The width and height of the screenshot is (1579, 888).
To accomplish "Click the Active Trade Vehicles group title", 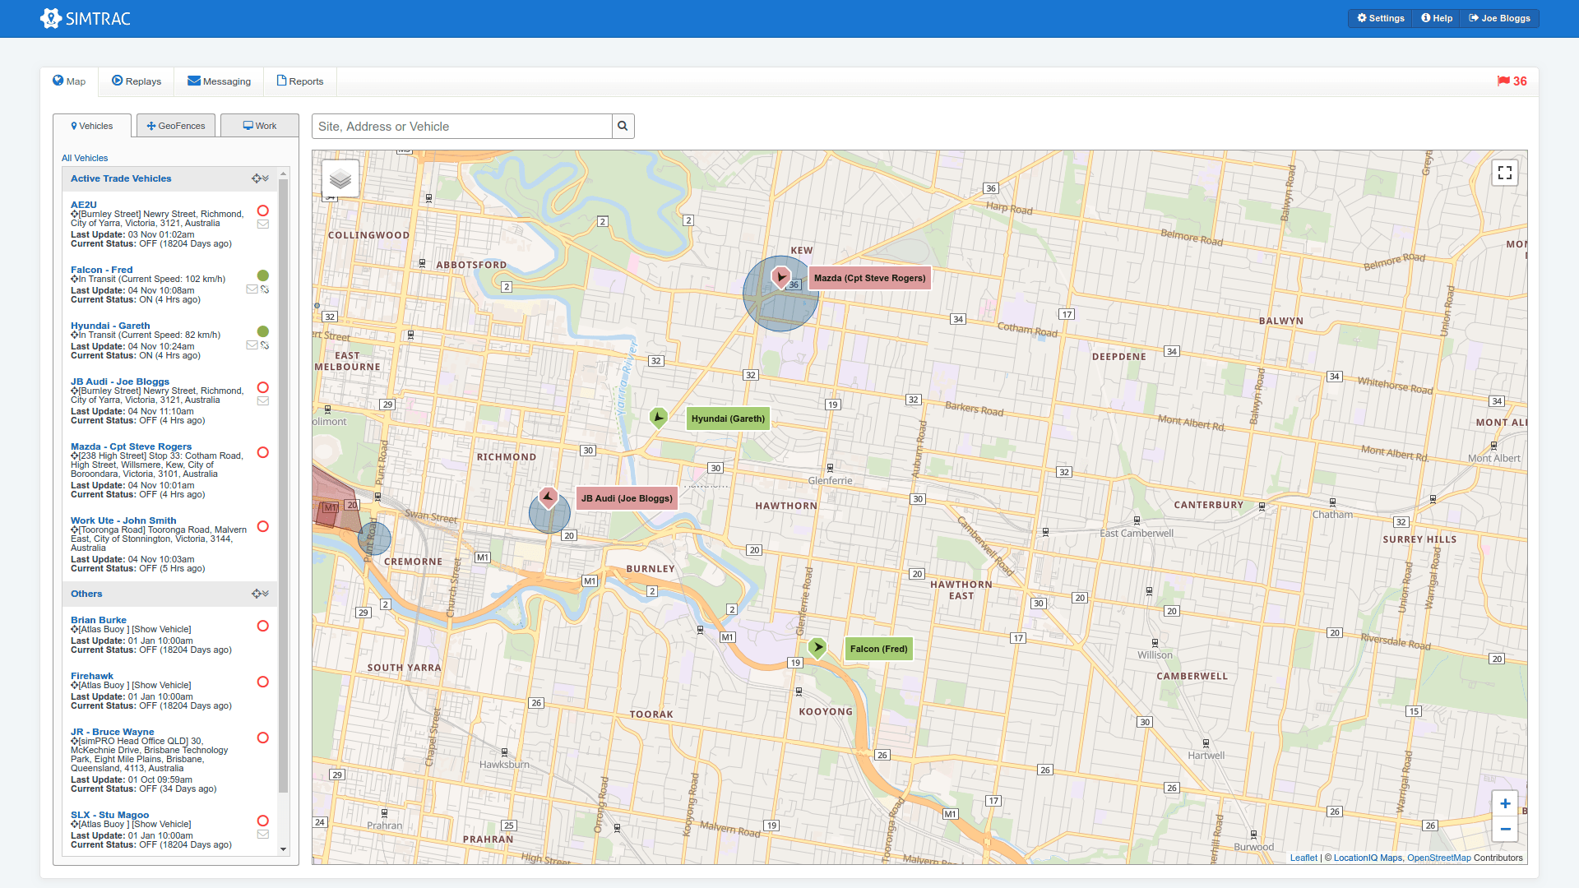I will pyautogui.click(x=121, y=178).
